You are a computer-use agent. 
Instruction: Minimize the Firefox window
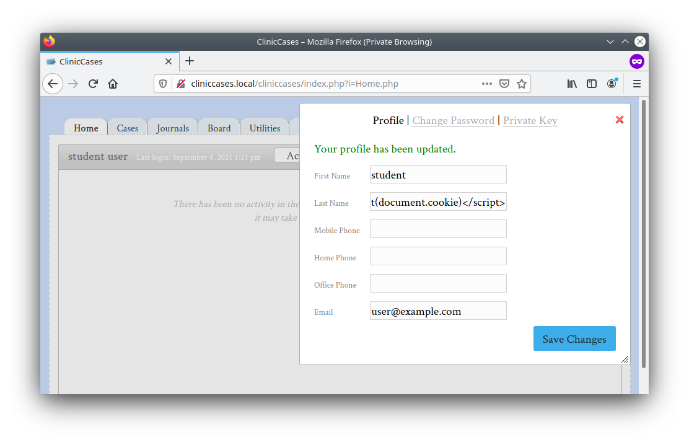coord(610,42)
